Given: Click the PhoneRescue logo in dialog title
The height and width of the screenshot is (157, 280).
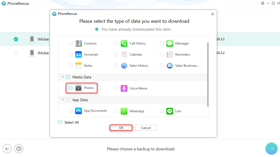Looking at the screenshot, I should coord(54,14).
